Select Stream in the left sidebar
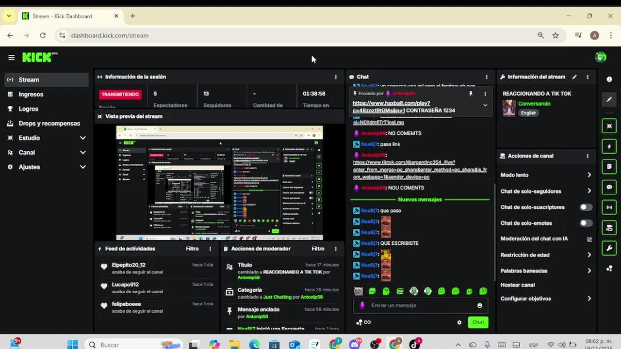Image resolution: width=621 pixels, height=349 pixels. coord(47,79)
